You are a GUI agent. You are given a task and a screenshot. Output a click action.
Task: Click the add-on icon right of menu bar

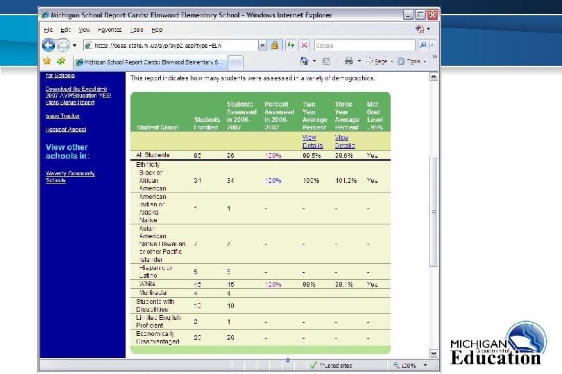(420, 29)
